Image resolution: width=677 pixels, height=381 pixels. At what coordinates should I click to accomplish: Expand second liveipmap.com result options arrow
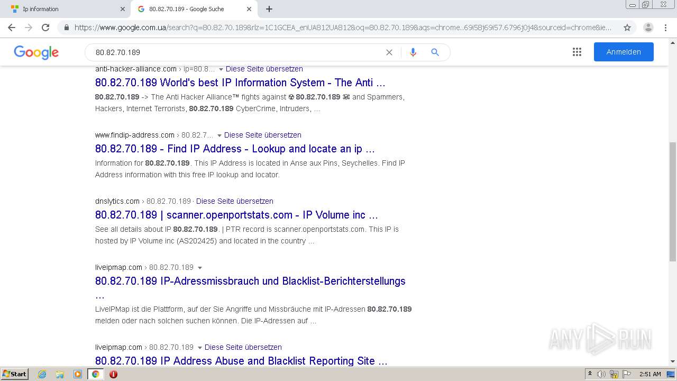(x=199, y=348)
